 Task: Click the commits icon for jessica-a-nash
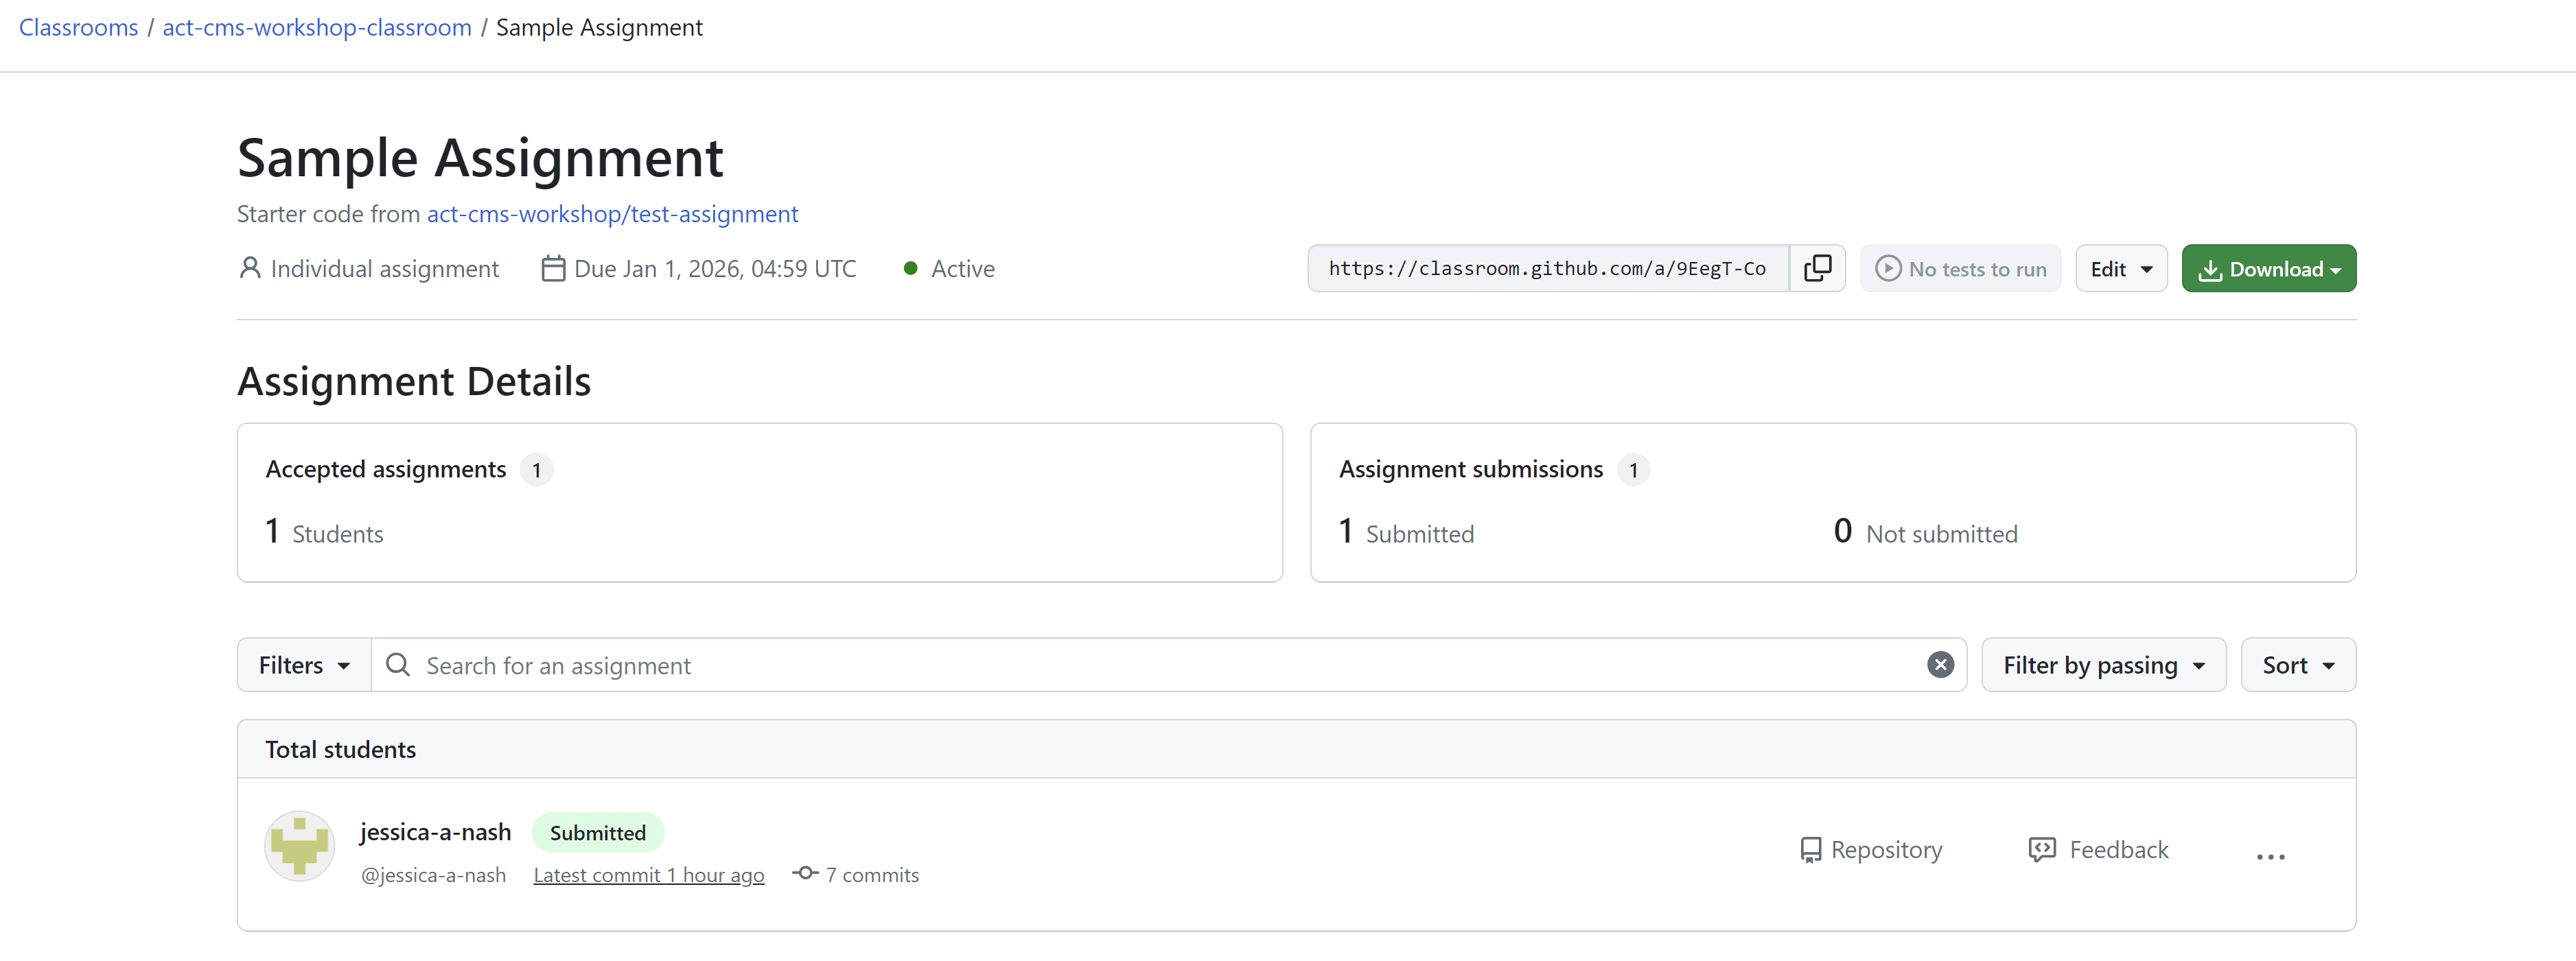coord(805,873)
